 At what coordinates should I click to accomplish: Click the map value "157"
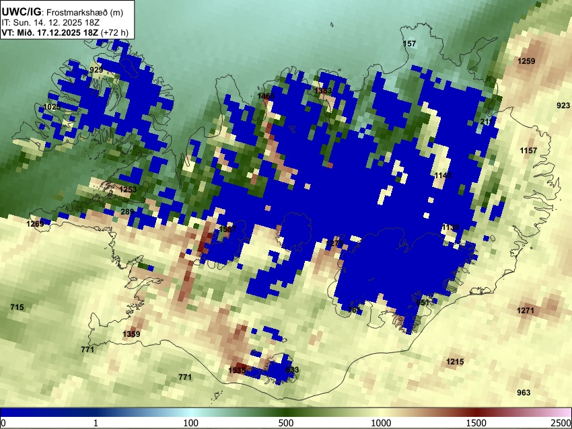click(x=409, y=44)
